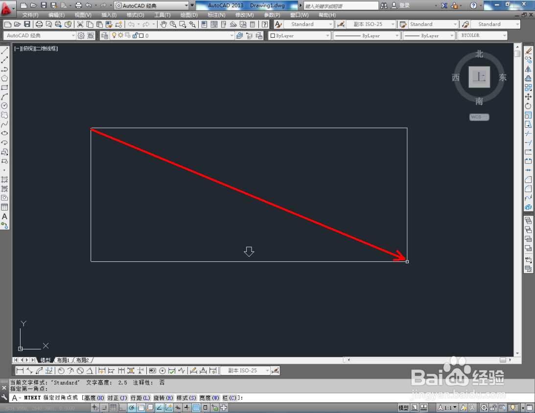535x413 pixels.
Task: Click the 上 face of the ViewCube
Action: click(479, 77)
